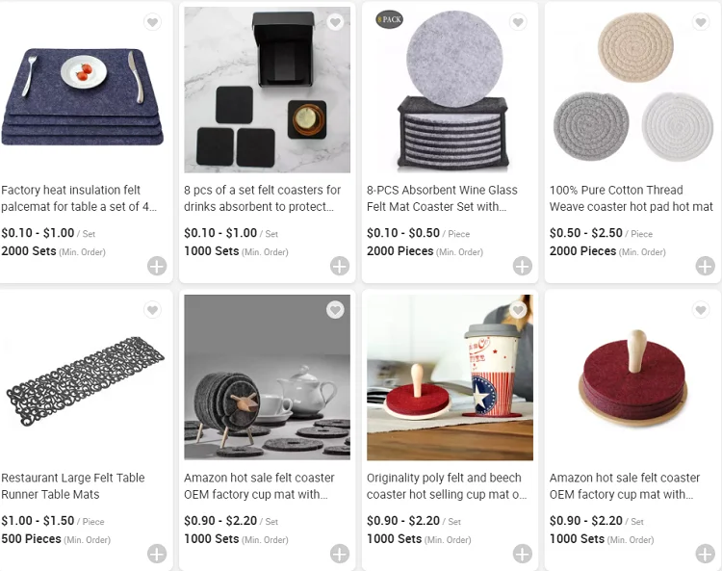View the black felt table runner image
The image size is (722, 571).
[x=85, y=377]
